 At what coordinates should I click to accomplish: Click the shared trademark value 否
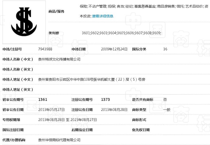click(165, 100)
